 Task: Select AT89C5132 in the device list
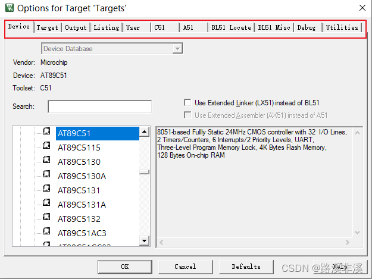(x=79, y=219)
